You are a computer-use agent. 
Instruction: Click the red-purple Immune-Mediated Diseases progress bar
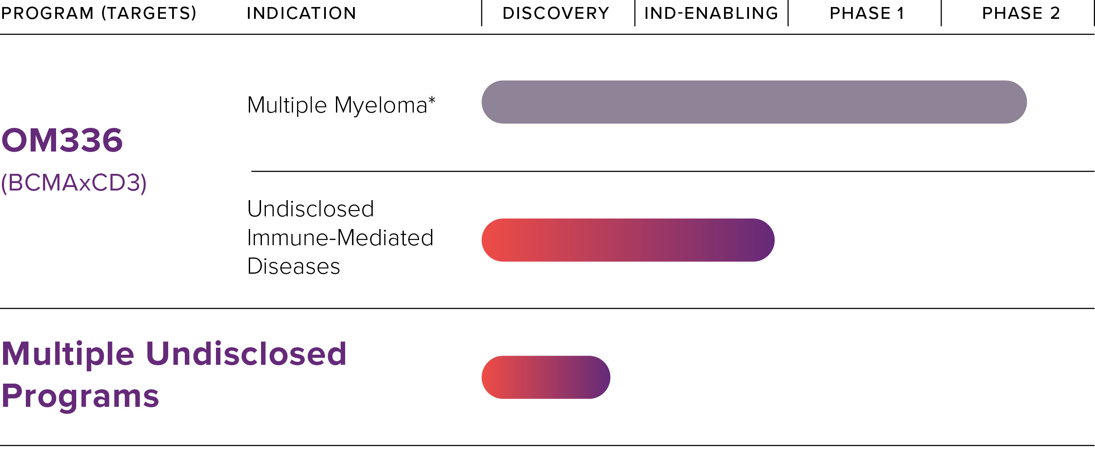[628, 240]
